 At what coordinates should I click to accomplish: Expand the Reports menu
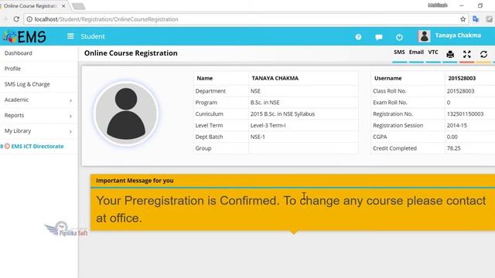click(39, 115)
